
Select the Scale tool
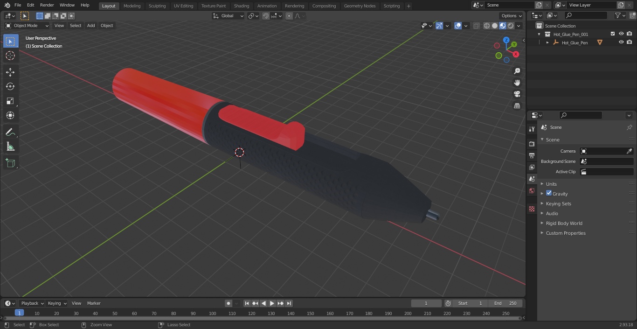point(10,101)
